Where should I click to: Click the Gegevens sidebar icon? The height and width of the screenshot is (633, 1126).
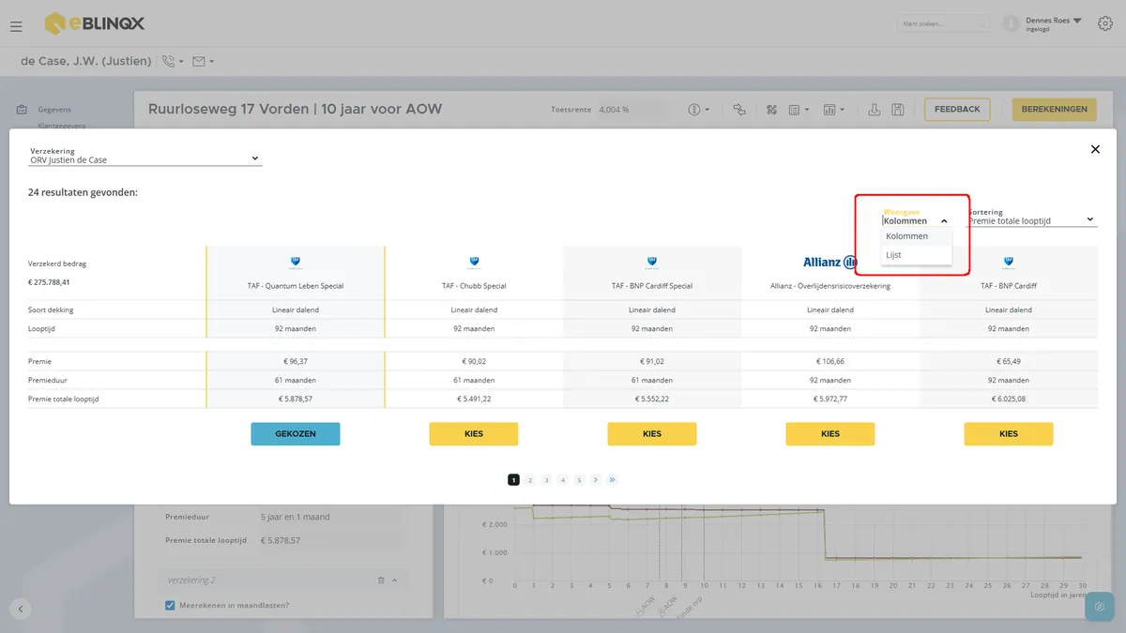21,110
